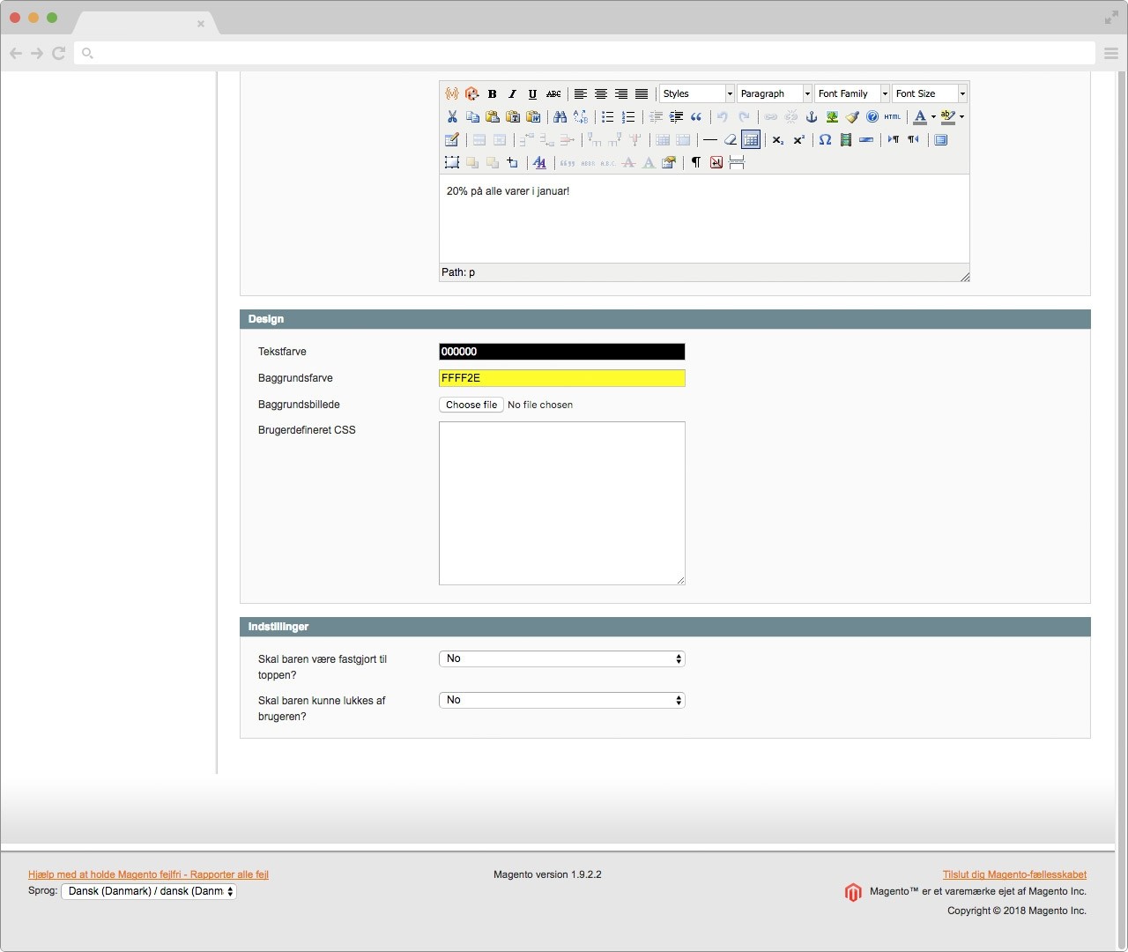Toggle strikethrough text formatting
Viewport: 1128px width, 952px height.
(x=553, y=93)
